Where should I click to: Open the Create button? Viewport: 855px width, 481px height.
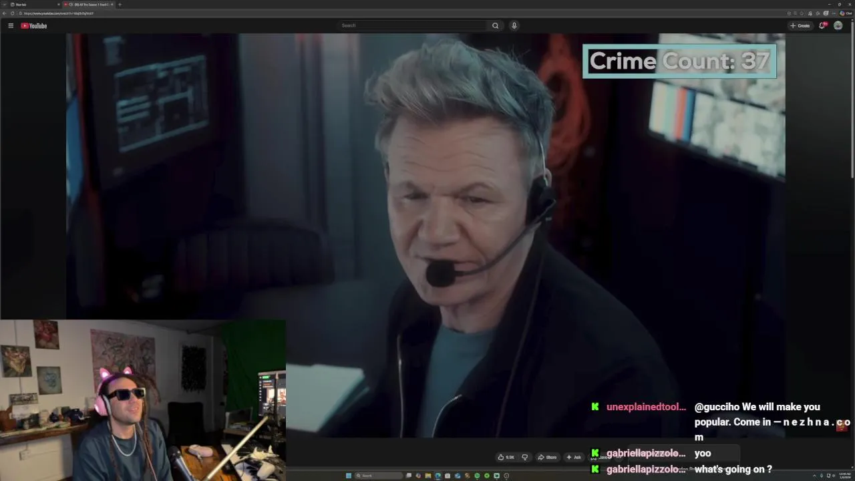click(800, 25)
